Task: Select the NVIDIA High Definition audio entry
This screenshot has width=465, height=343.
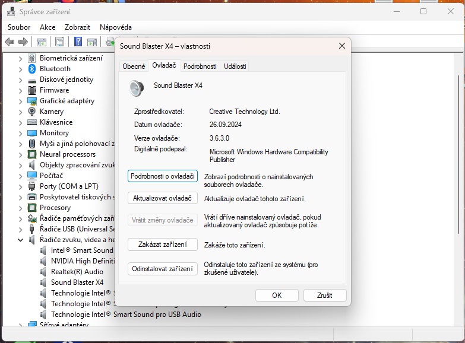Action: pyautogui.click(x=83, y=261)
